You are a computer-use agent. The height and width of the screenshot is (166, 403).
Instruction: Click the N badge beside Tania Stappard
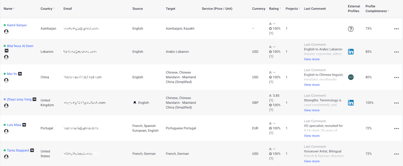(32, 150)
